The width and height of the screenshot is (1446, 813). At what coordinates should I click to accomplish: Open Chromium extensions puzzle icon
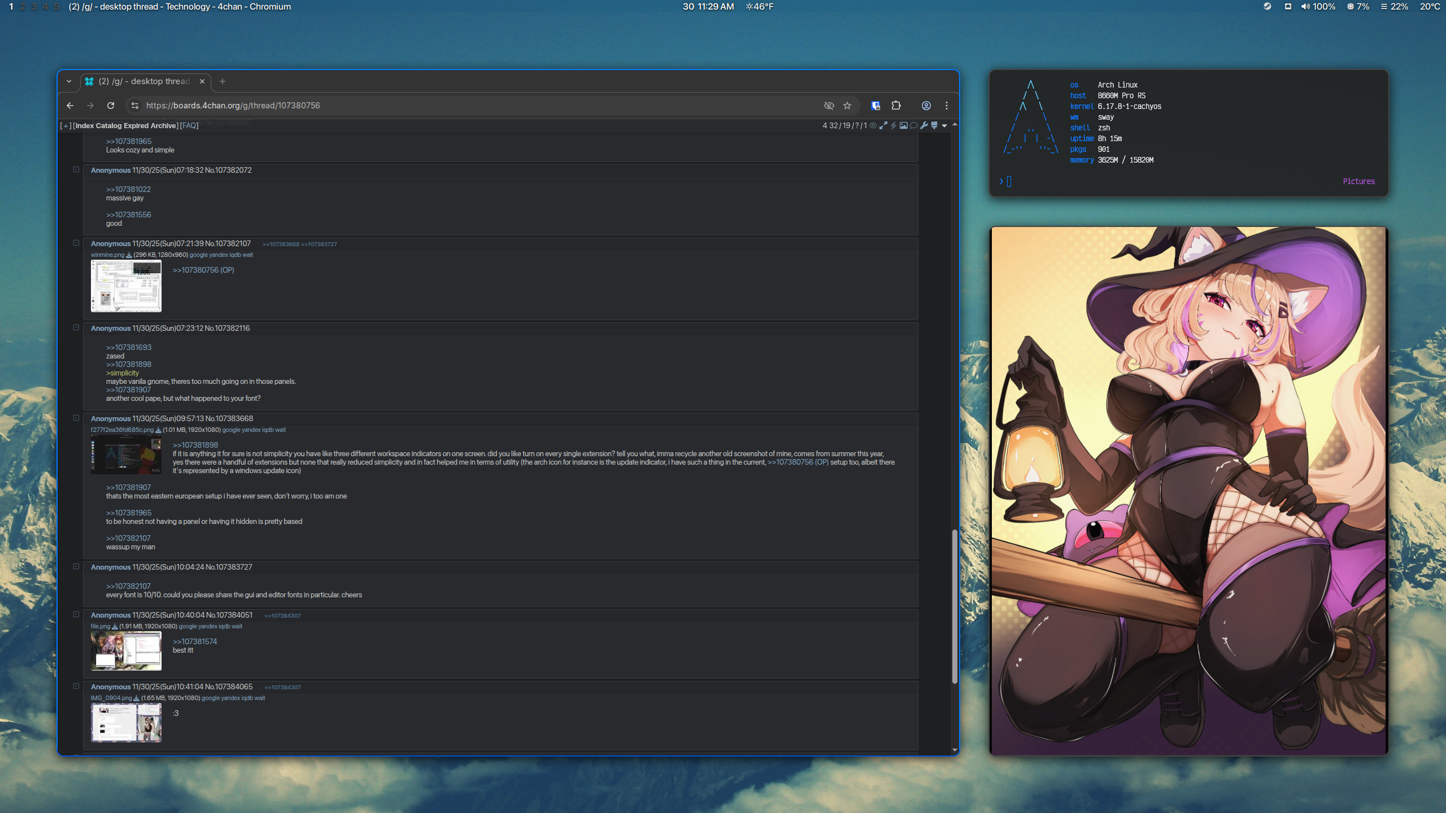[896, 106]
